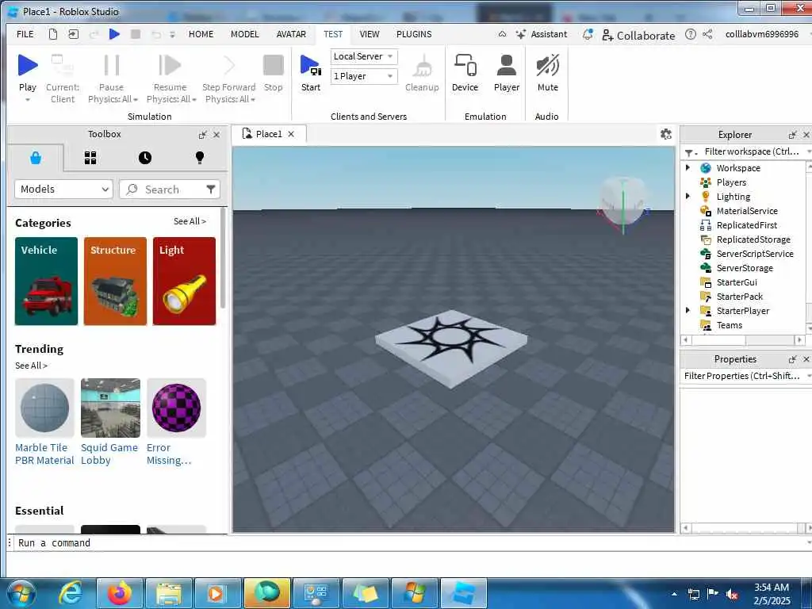This screenshot has height=609, width=812.
Task: Select the Toolbox Creations lightbulb tab
Action: (x=200, y=158)
